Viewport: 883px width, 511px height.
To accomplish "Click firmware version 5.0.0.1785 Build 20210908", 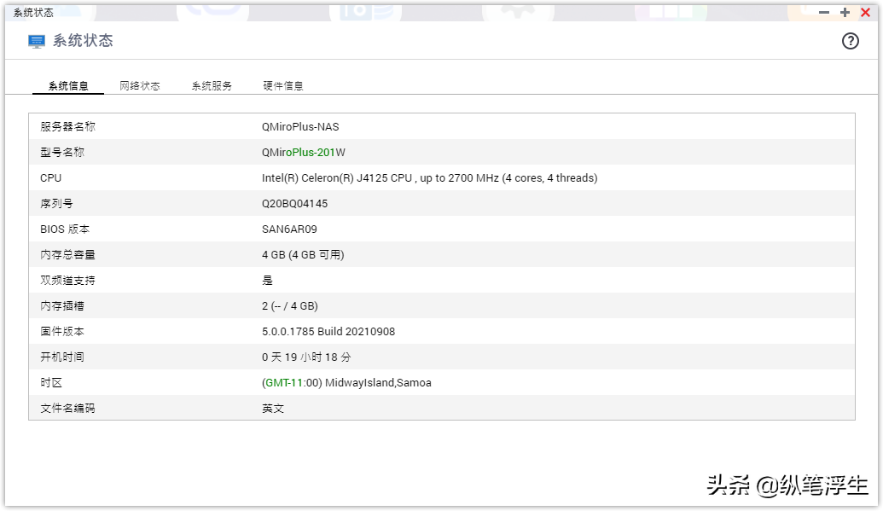I will (328, 331).
